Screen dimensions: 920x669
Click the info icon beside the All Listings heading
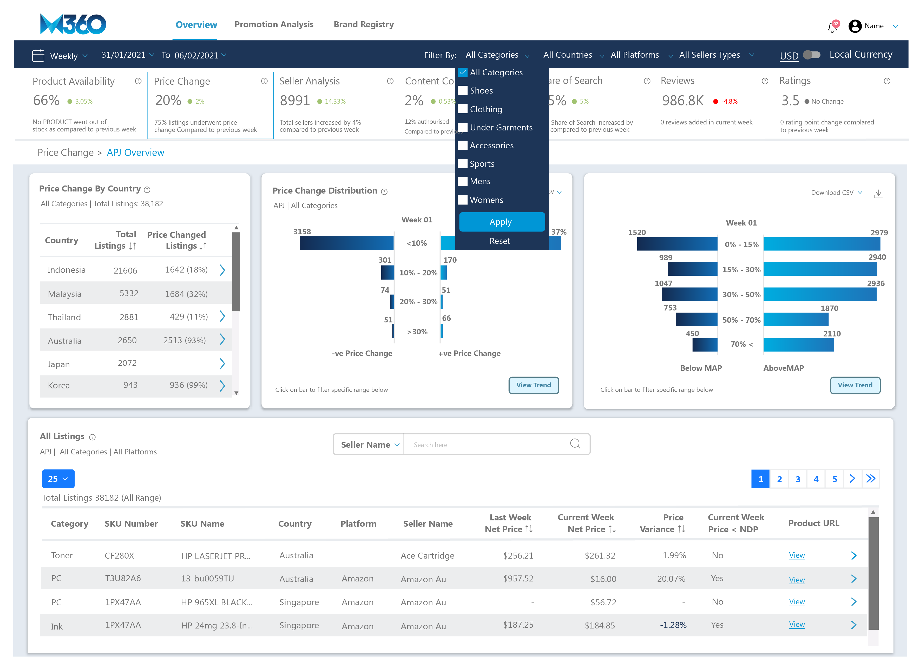(x=93, y=437)
